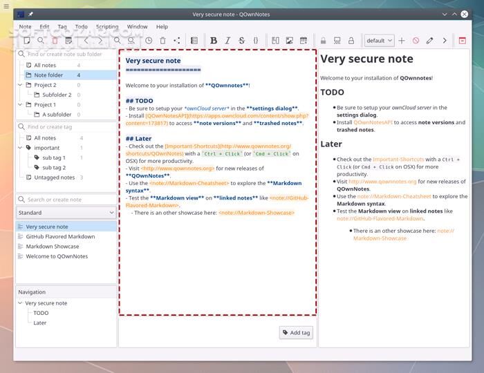The width and height of the screenshot is (484, 373).
Task: Click the find or create tag field
Action: (66, 126)
